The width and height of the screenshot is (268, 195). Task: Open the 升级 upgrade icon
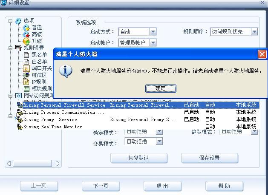coord(26,41)
